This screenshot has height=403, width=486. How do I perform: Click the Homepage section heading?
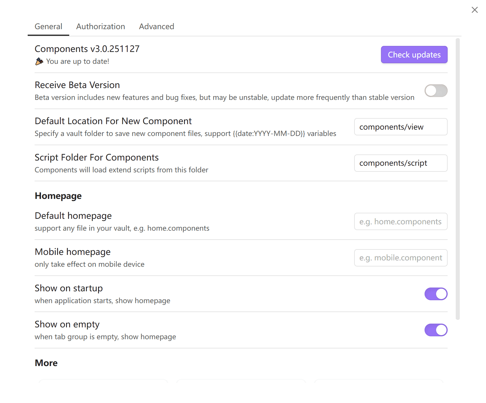tap(58, 196)
